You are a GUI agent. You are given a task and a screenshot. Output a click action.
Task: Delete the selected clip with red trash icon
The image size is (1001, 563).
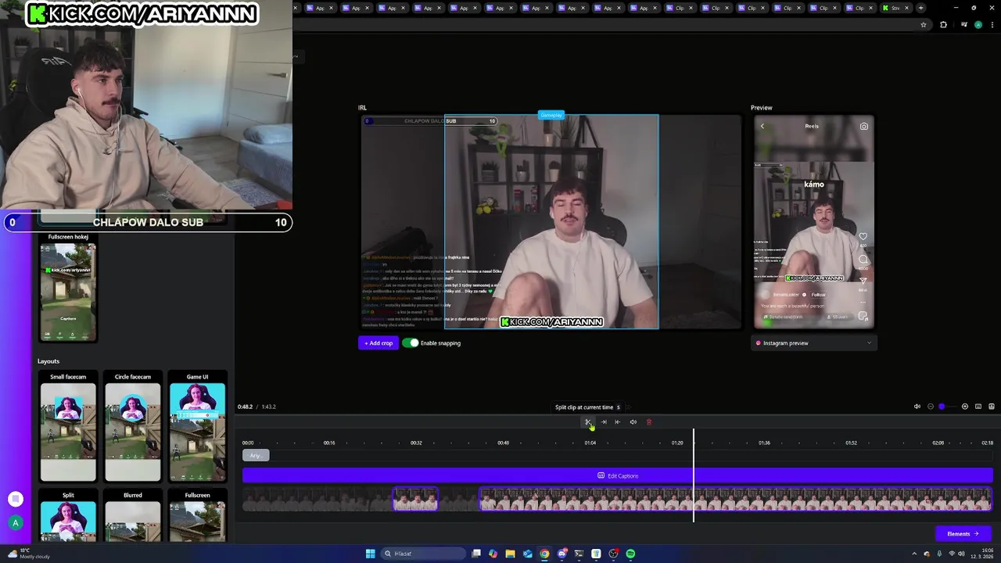[648, 422]
